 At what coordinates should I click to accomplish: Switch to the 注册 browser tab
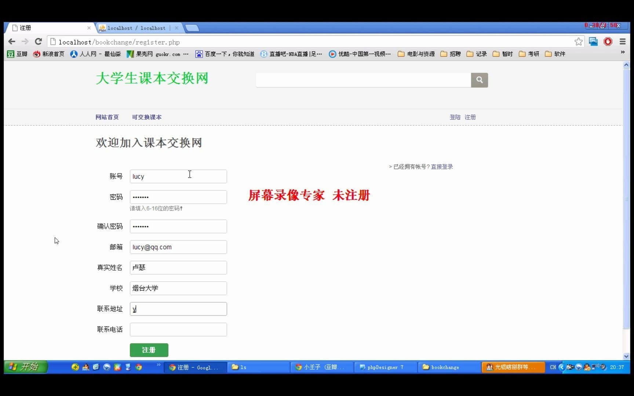(50, 28)
